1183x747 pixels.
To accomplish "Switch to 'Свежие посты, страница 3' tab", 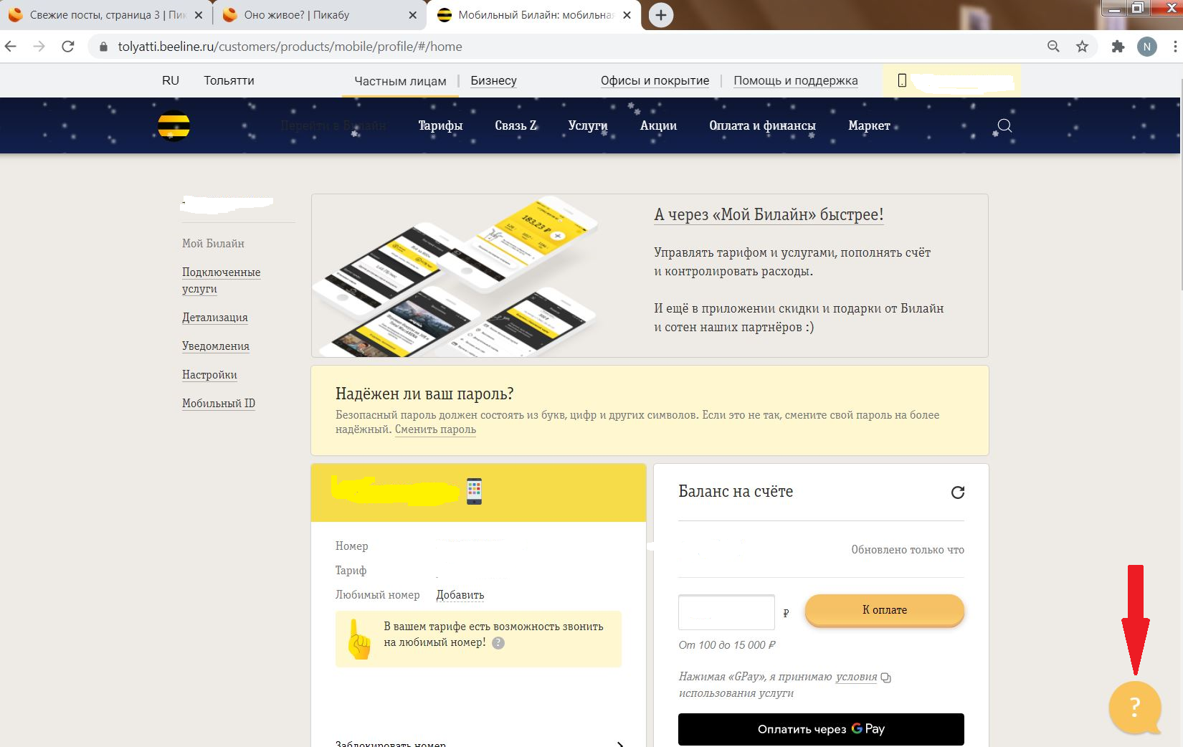I will (106, 15).
